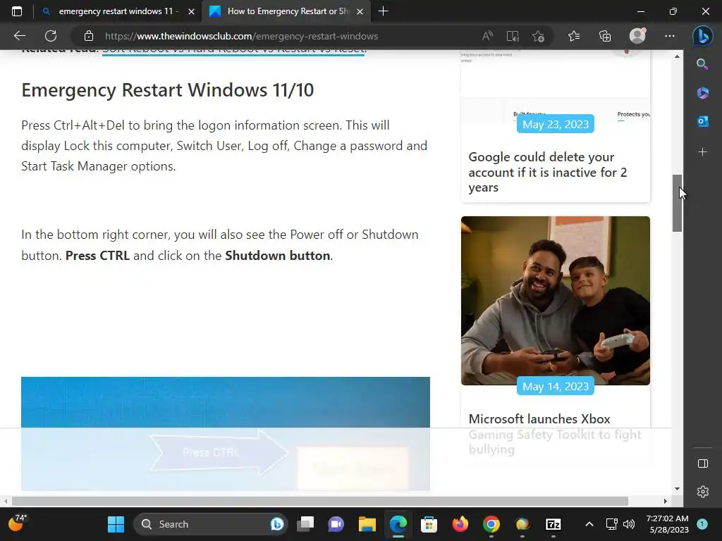Open the Microsoft 365 sidebar app
This screenshot has width=722, height=541.
point(702,92)
